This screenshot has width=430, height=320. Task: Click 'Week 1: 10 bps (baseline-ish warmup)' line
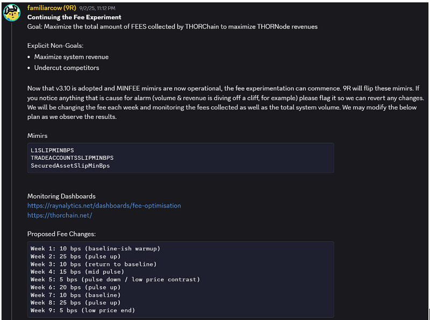(x=96, y=248)
